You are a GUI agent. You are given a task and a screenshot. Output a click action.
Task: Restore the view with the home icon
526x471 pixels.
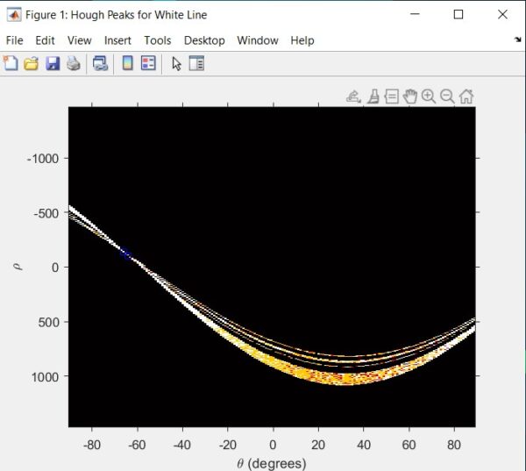click(x=466, y=96)
